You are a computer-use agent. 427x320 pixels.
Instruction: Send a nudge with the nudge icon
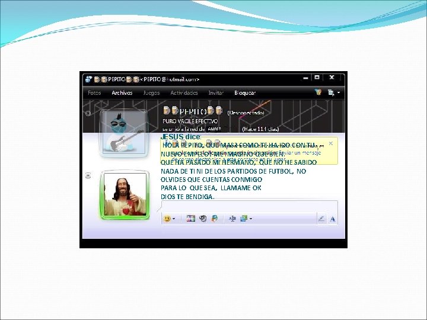point(215,218)
